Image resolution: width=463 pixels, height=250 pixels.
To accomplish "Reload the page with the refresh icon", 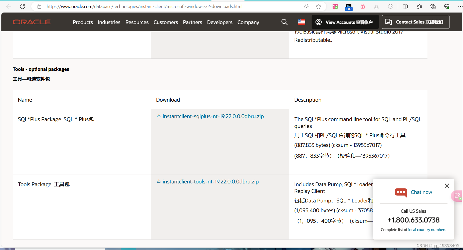I will pos(23,7).
